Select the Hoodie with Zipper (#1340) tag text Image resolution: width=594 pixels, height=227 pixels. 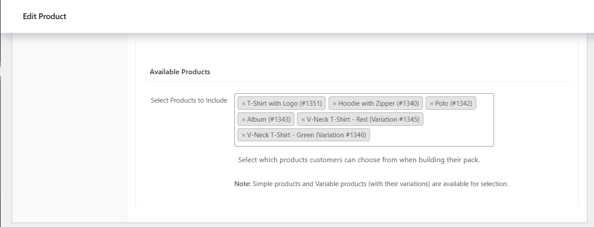tap(378, 104)
